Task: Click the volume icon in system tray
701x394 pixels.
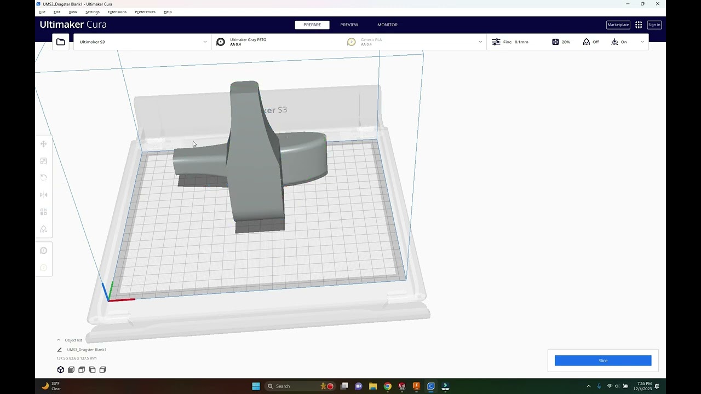Action: (x=617, y=386)
